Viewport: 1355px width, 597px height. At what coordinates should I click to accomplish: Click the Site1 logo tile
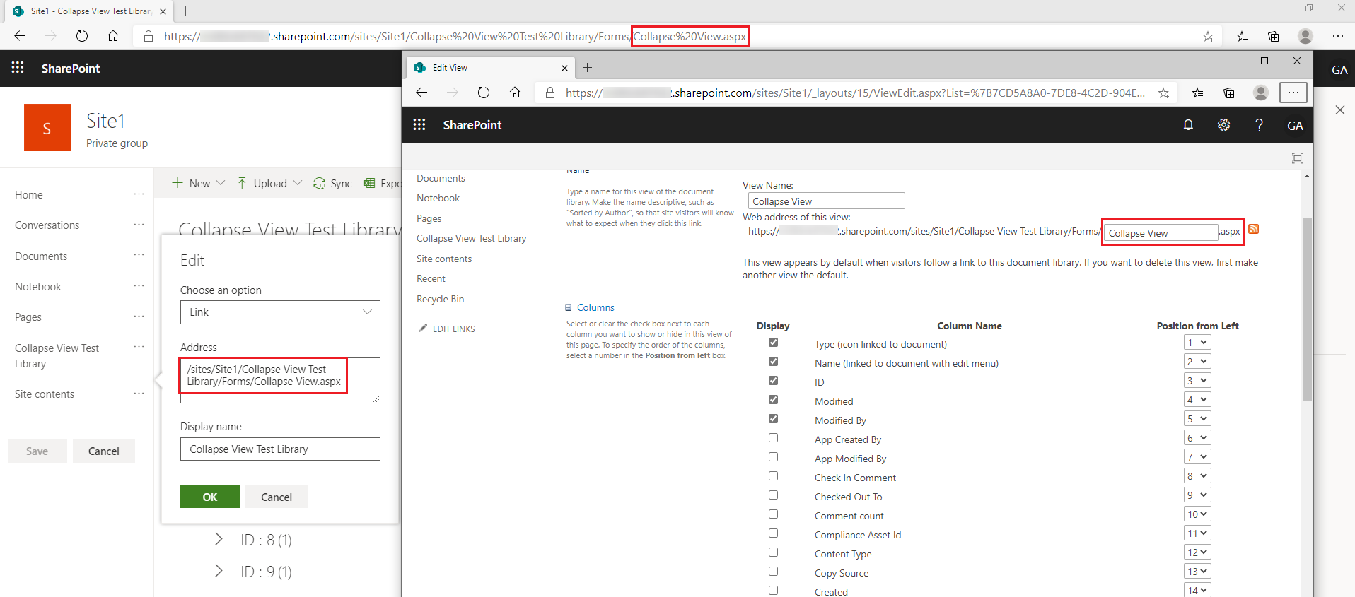[x=47, y=128]
